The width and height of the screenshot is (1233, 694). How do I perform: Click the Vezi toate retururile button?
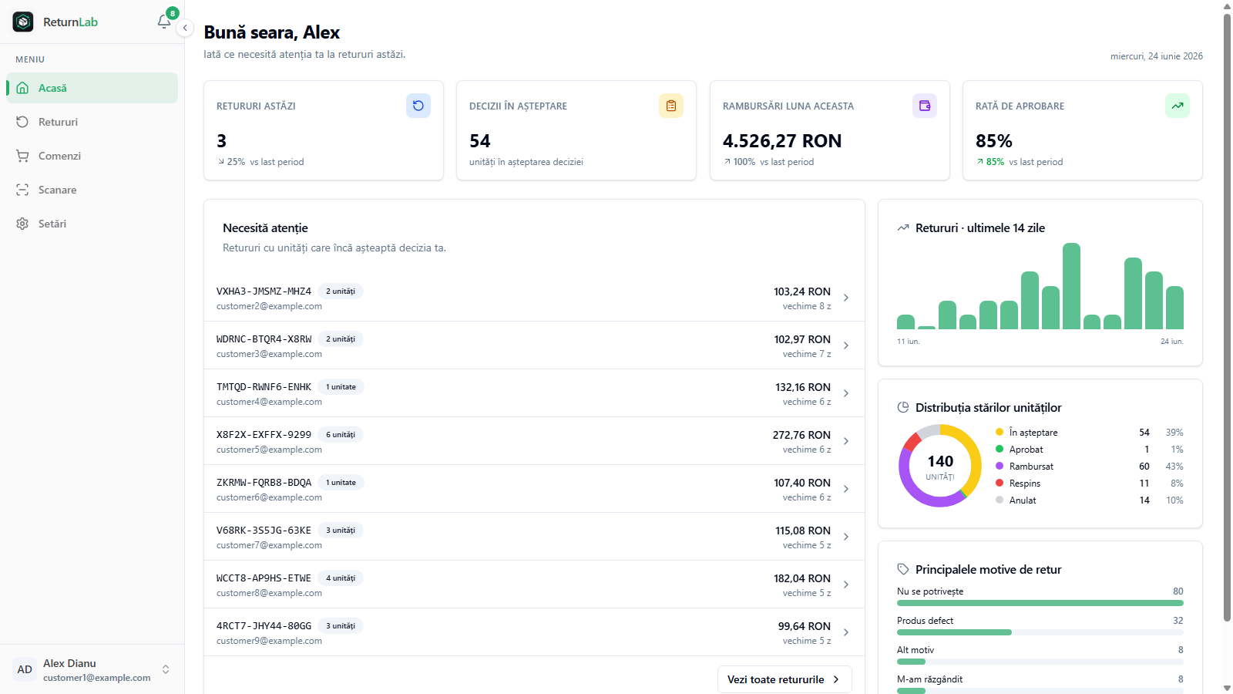(784, 679)
